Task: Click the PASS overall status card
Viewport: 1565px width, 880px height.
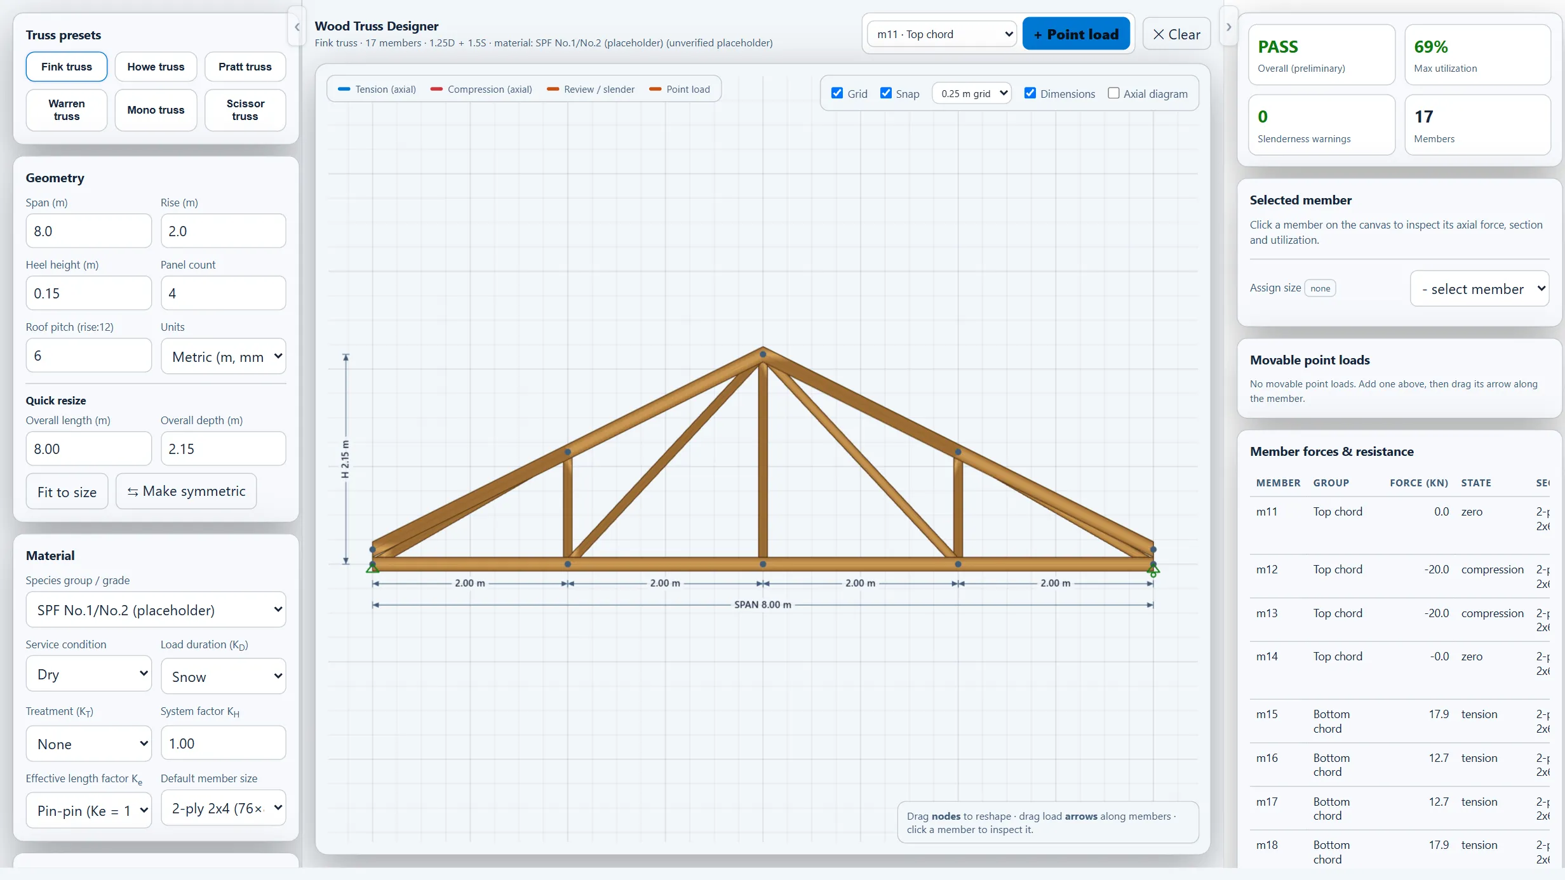Action: 1322,55
